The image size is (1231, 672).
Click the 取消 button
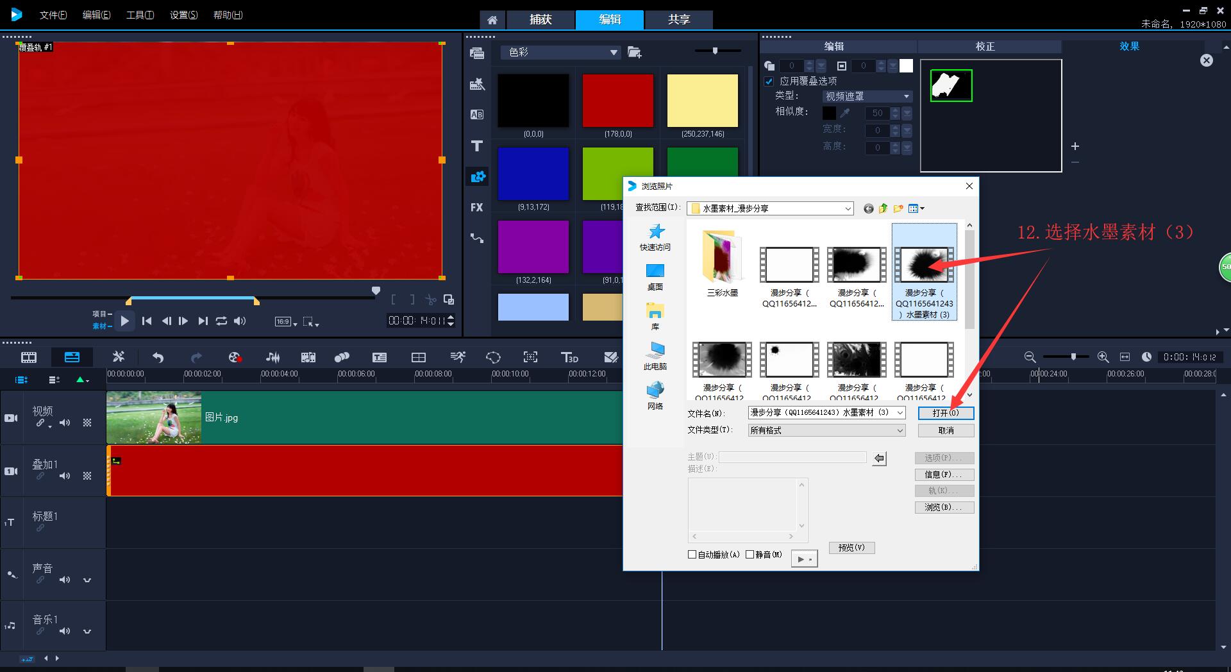coord(946,430)
